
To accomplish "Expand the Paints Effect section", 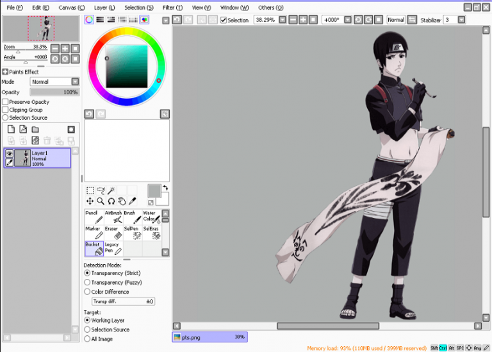I will point(5,72).
